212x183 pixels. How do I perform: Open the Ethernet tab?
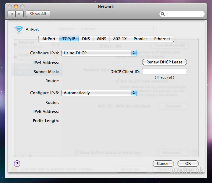162,39
